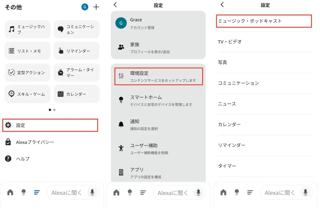The width and height of the screenshot is (320, 211).
Task: Open アラーム・タイマー tile
Action: [77, 73]
